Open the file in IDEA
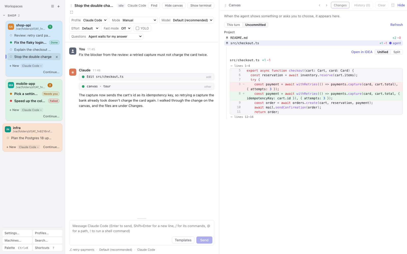 tap(362, 52)
